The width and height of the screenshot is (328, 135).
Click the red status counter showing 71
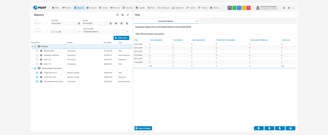pyautogui.click(x=248, y=8)
